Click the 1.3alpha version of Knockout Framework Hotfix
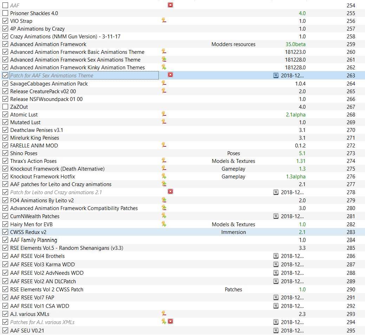The height and width of the screenshot is (336, 365). pos(296,177)
